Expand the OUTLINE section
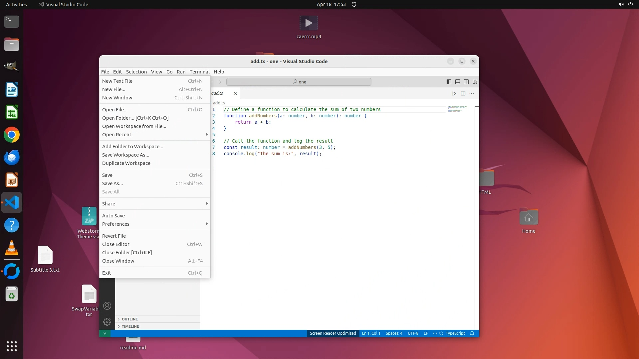 click(x=129, y=319)
